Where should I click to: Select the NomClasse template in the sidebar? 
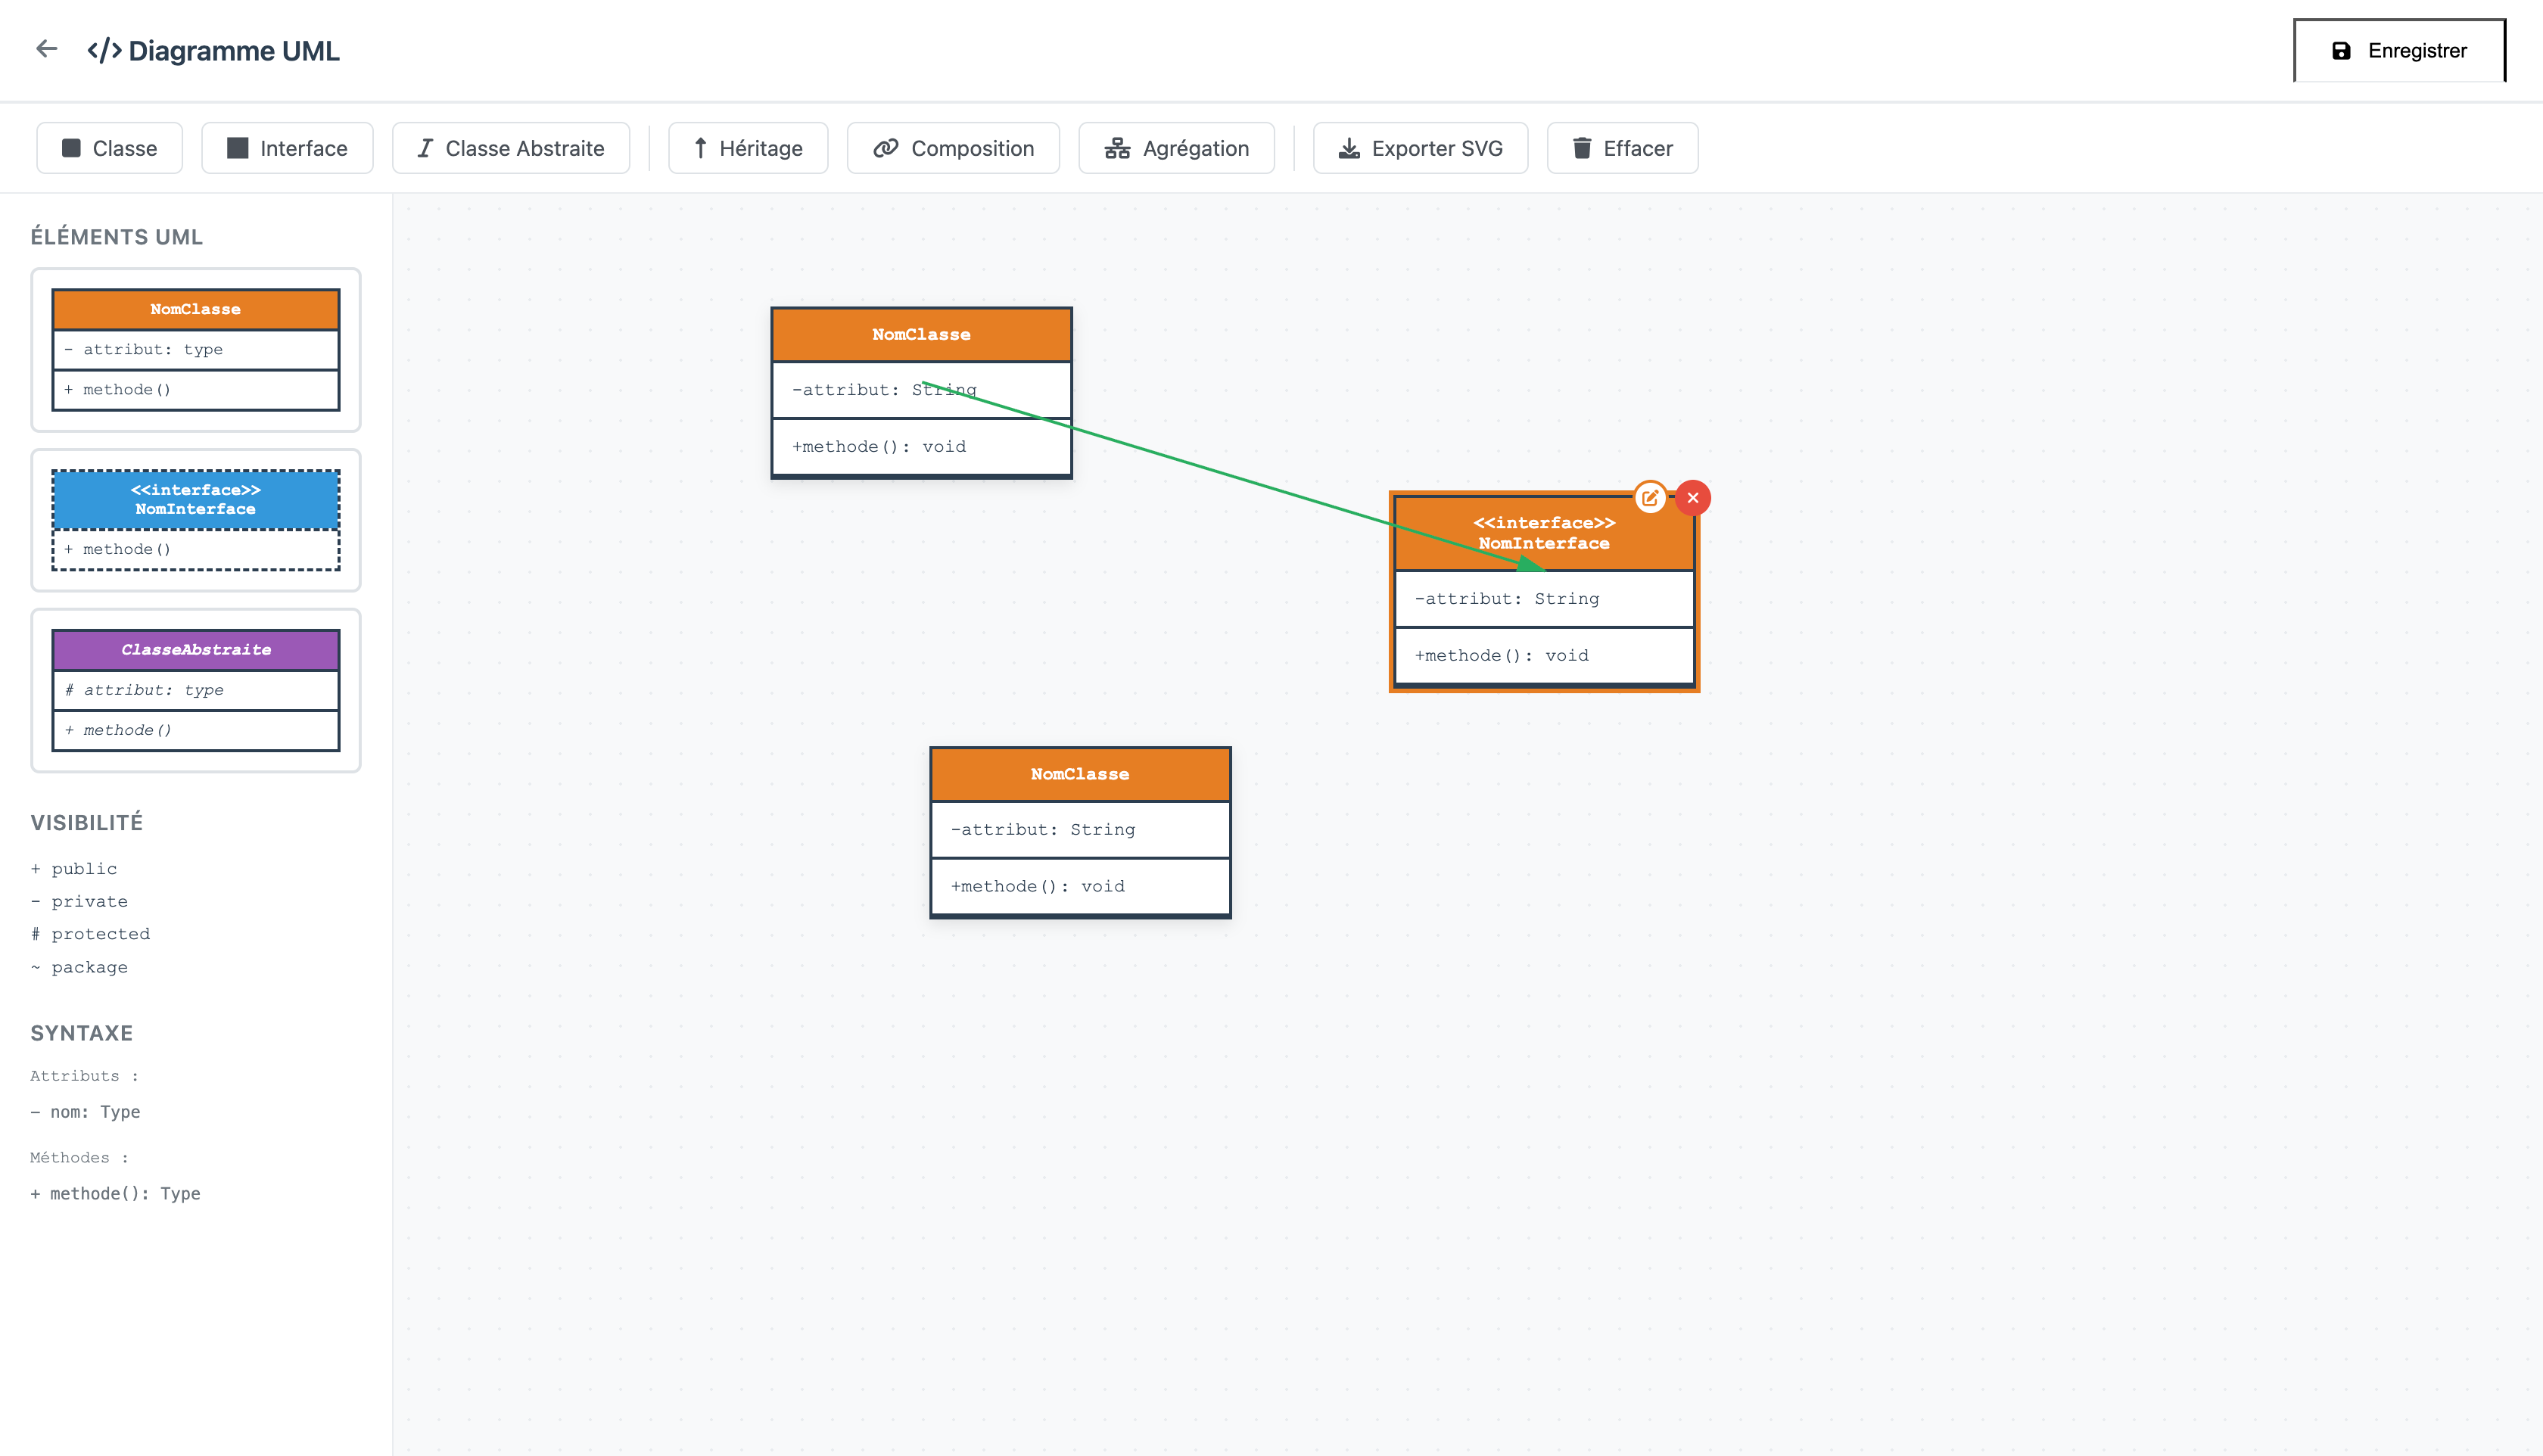coord(195,350)
